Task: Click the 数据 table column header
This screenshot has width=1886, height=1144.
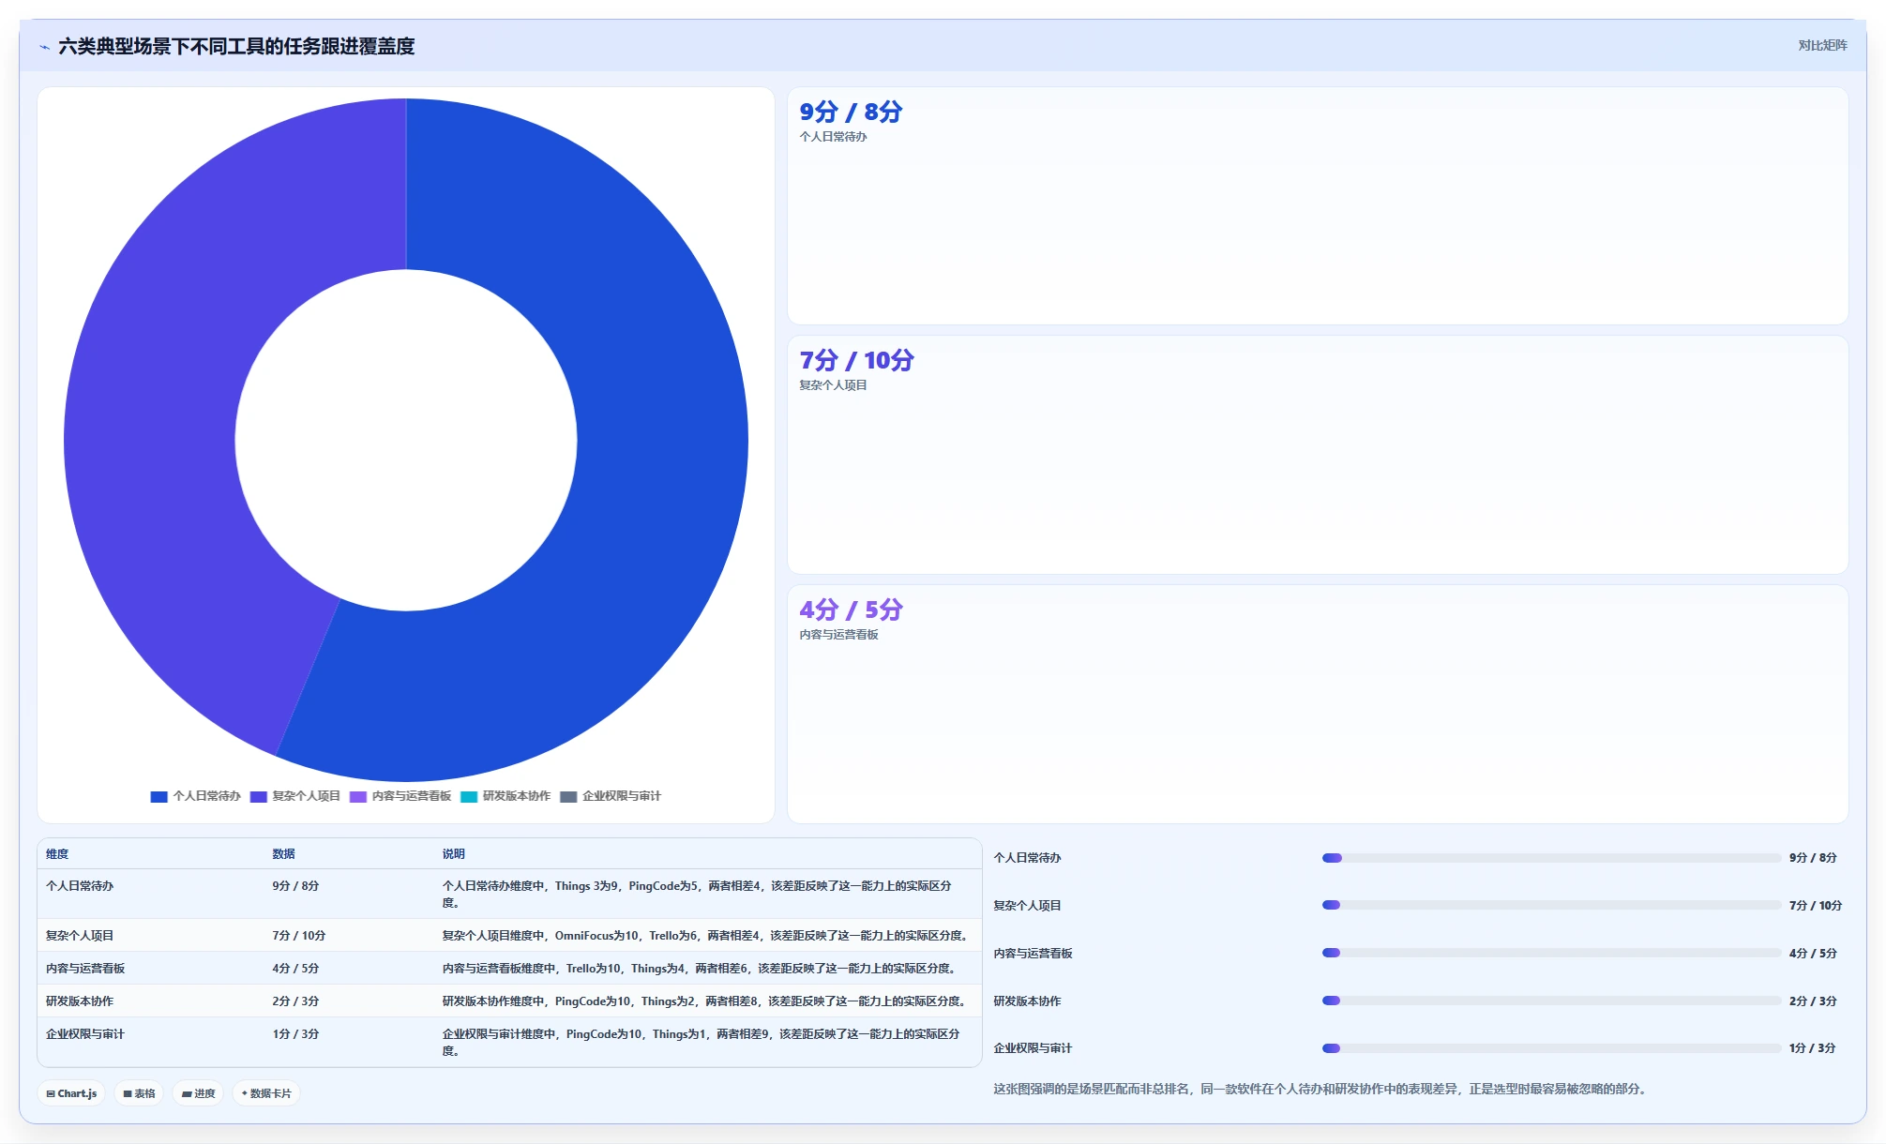Action: click(x=283, y=854)
